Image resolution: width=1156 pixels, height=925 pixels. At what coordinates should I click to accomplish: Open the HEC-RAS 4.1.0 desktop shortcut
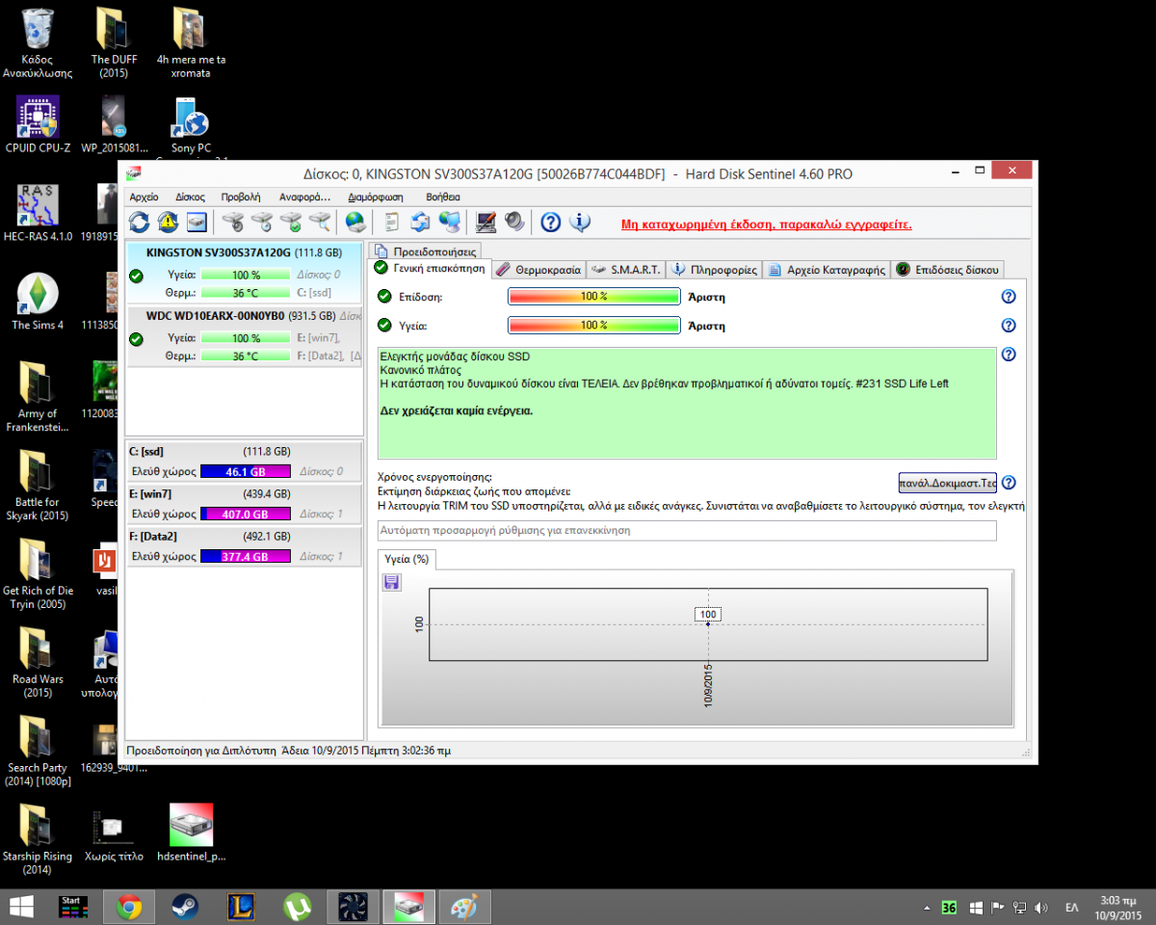tap(38, 213)
